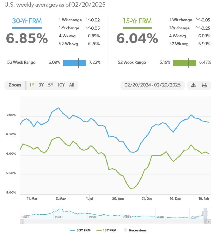Click the download chart icon

point(194,85)
